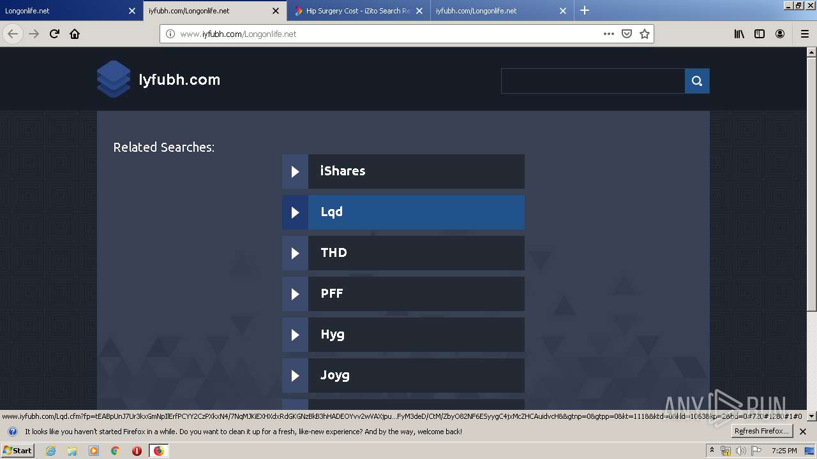817x459 pixels.
Task: Open the iShares related search
Action: coord(403,171)
